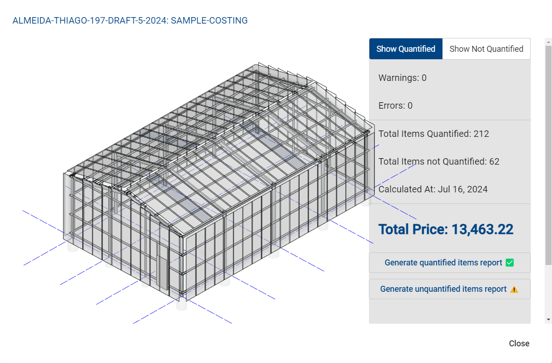Click the Warnings: 0 line

(x=402, y=78)
